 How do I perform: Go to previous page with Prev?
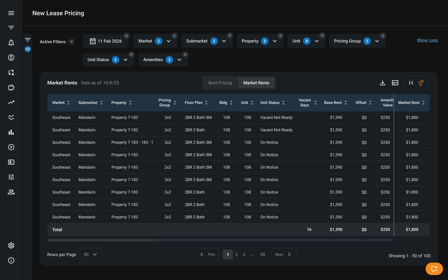tap(207, 254)
